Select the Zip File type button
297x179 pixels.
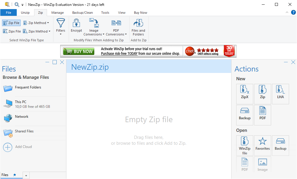11,23
